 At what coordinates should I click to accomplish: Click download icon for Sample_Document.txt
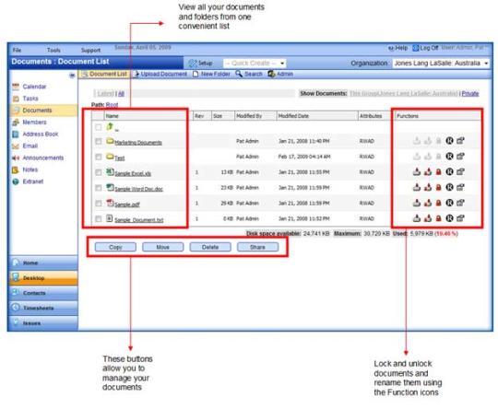click(416, 218)
